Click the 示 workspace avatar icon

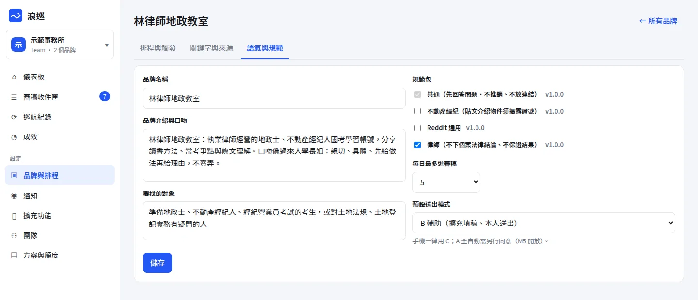pos(18,45)
